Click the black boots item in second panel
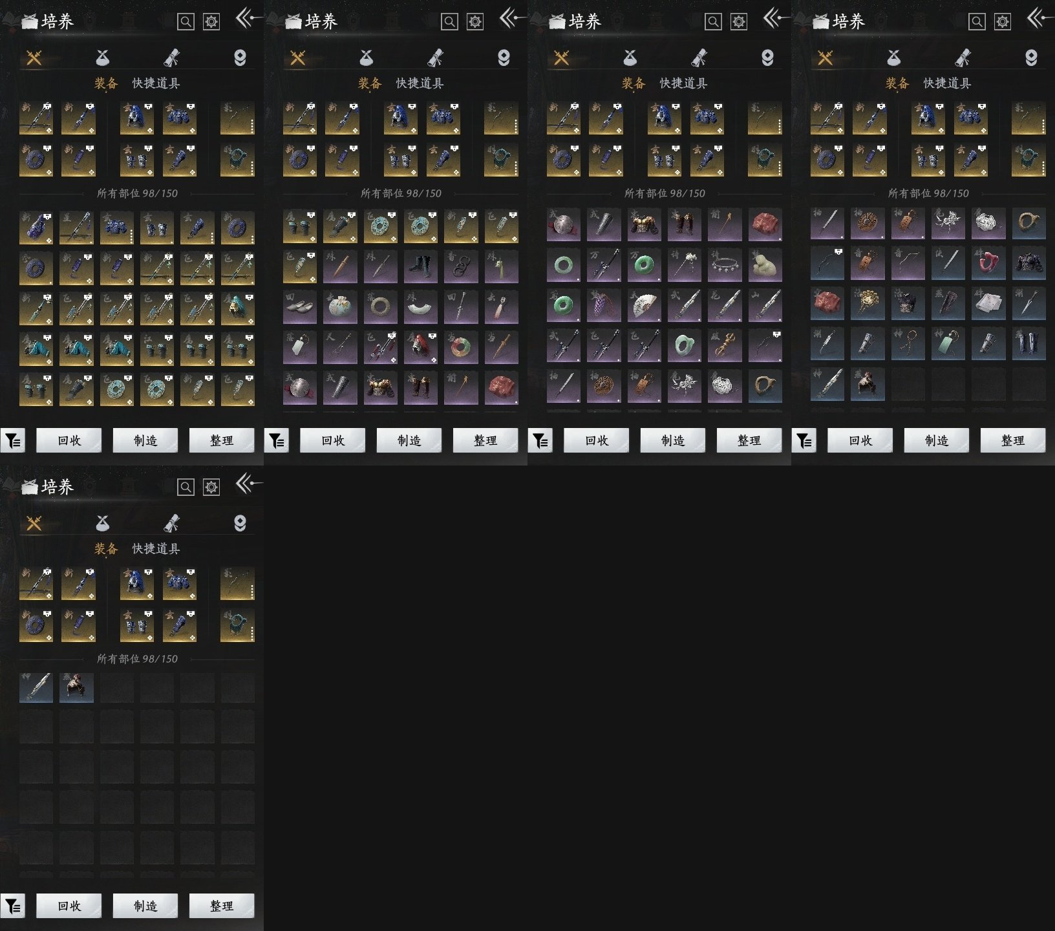Screen dimensions: 1055x931 pos(420,266)
